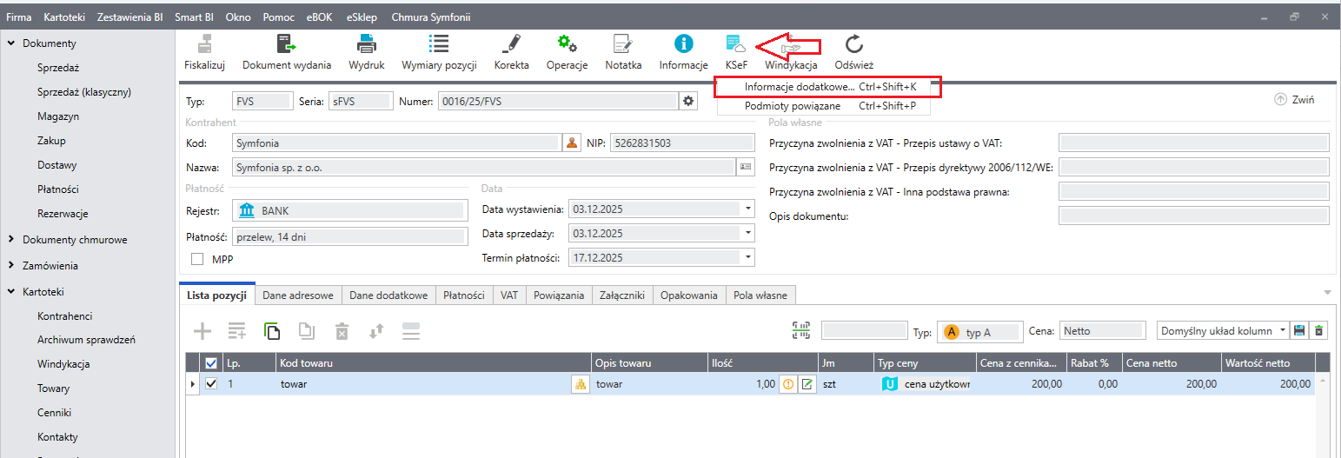Open Operacje green gears icon

pos(567,44)
